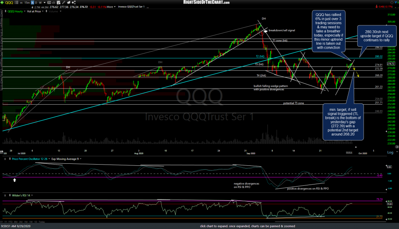Close the Wilder's RSI pane with X
Viewport: 399px width, 229px height.
point(5,195)
